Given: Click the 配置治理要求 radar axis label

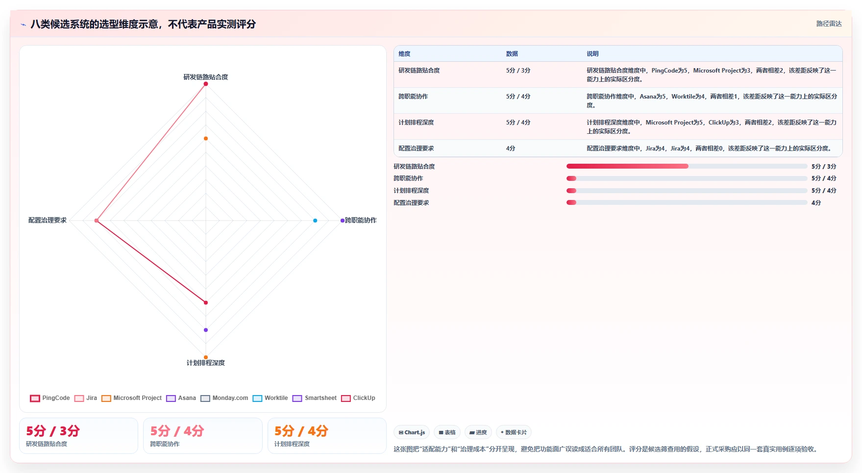Looking at the screenshot, I should [x=48, y=220].
